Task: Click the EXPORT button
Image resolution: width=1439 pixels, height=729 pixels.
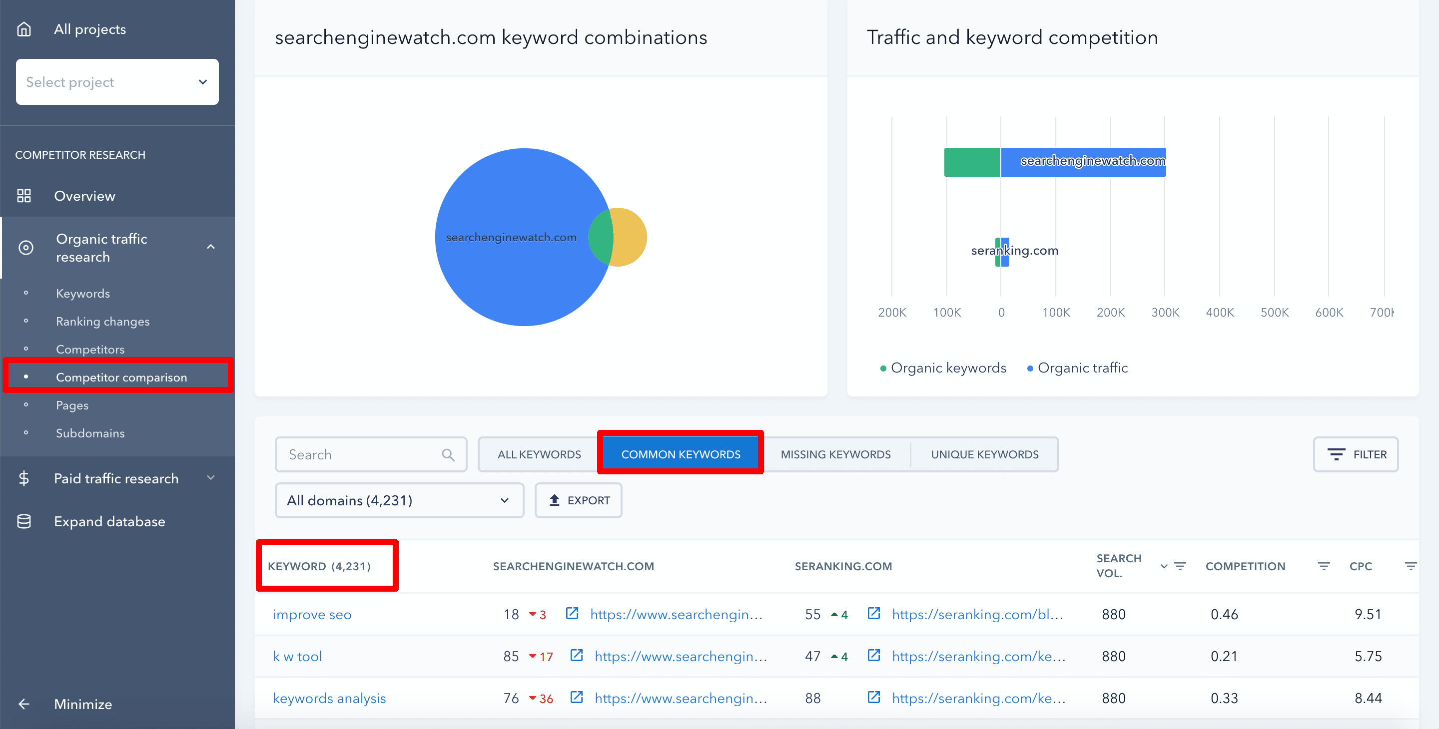Action: pyautogui.click(x=578, y=500)
